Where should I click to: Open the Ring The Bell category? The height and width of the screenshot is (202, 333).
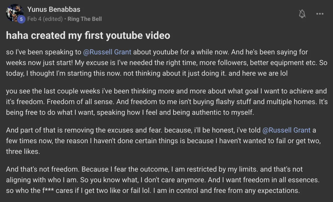coord(85,19)
